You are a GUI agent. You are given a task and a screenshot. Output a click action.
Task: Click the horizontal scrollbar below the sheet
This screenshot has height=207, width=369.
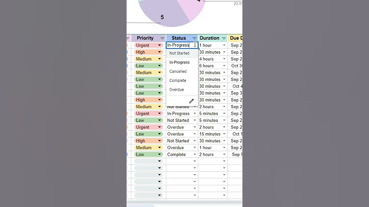[184, 202]
